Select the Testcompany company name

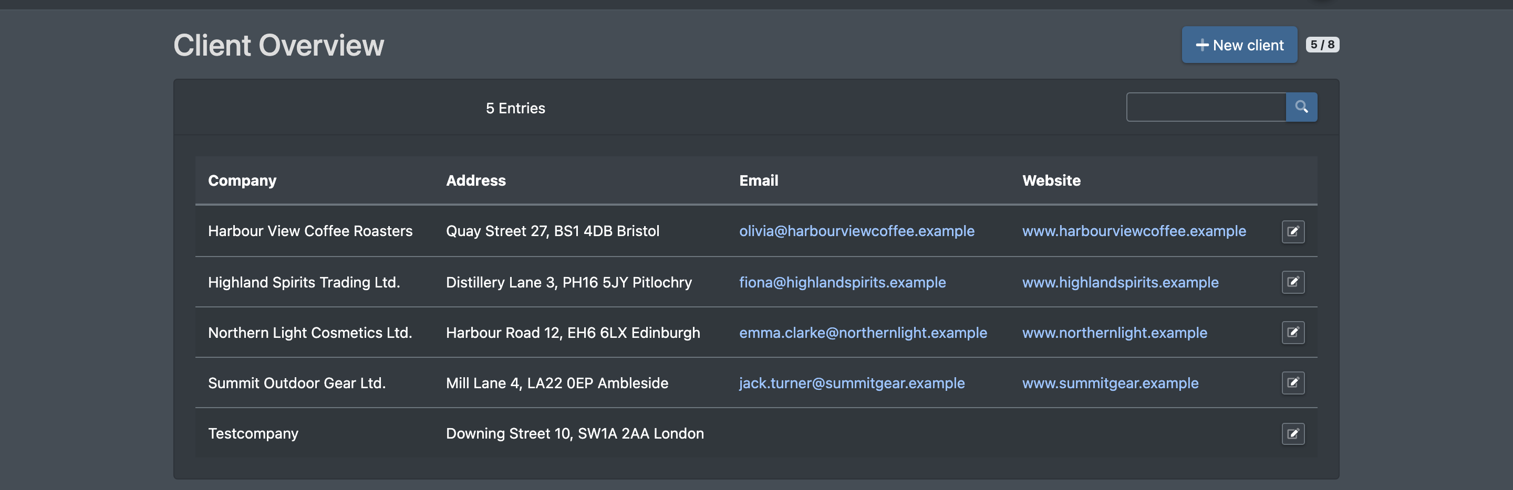(x=253, y=434)
